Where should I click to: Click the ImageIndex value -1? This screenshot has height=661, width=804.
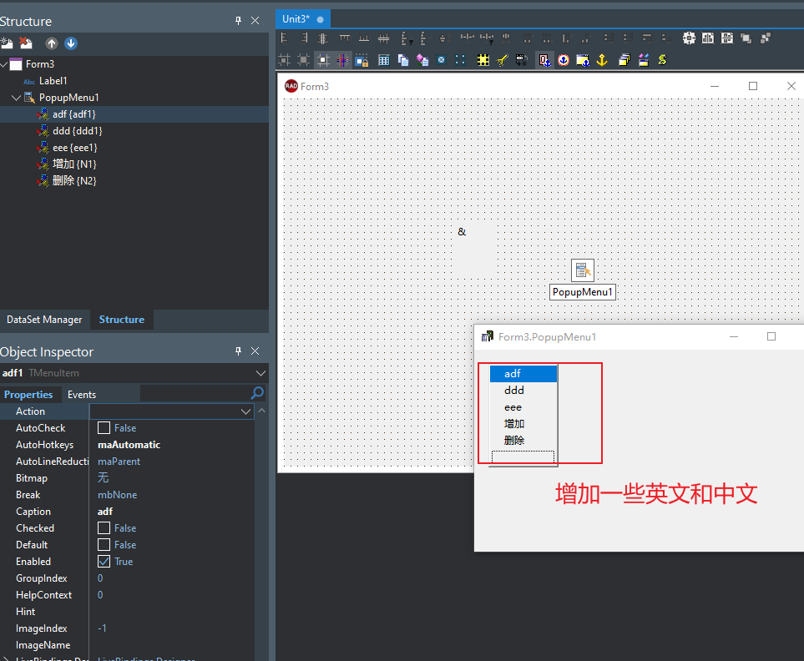(x=102, y=628)
